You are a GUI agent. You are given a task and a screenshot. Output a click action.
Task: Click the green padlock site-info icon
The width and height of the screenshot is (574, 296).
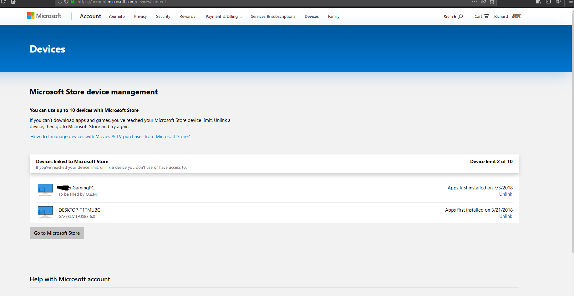[73, 2]
